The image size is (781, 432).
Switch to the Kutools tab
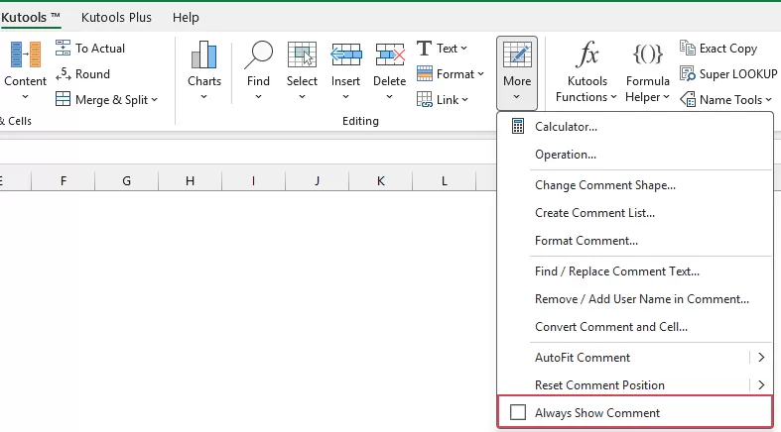[x=30, y=18]
